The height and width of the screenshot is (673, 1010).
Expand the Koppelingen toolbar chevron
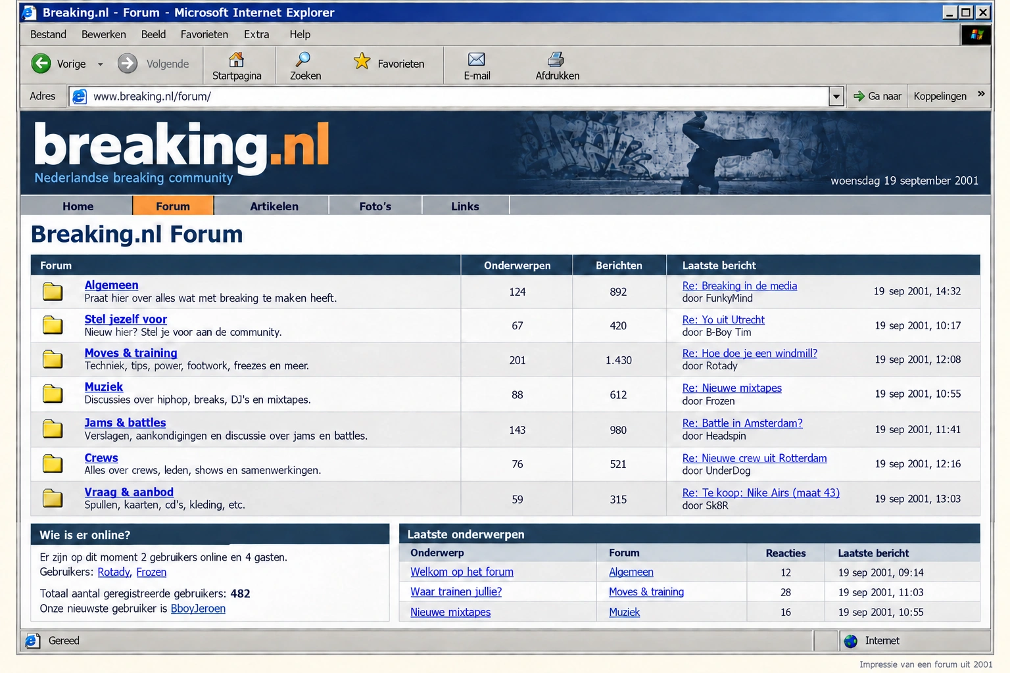pyautogui.click(x=981, y=94)
